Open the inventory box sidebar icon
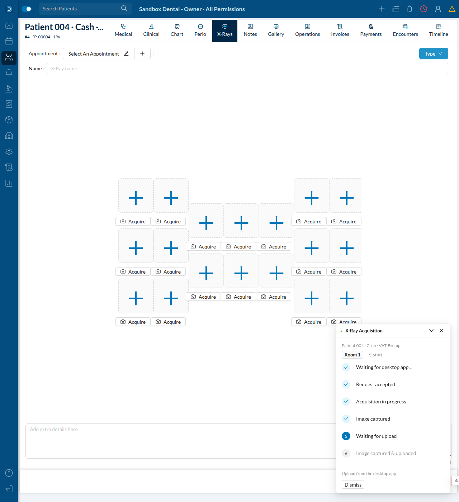Screen dimensions: 459x502 coord(9,120)
